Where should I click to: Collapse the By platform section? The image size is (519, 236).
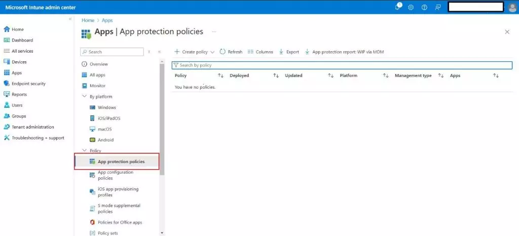click(85, 96)
